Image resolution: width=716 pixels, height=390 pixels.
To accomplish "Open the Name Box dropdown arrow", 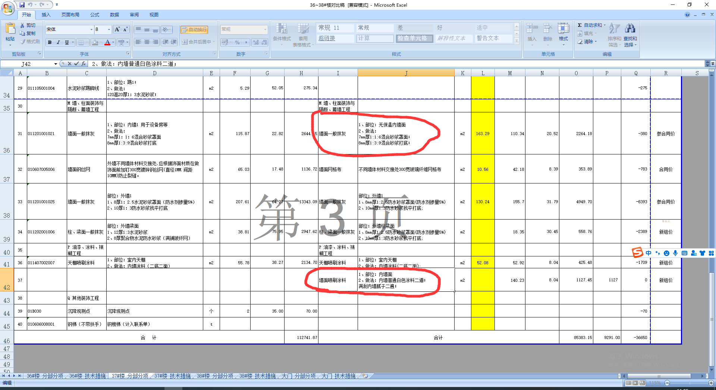I will 56,64.
